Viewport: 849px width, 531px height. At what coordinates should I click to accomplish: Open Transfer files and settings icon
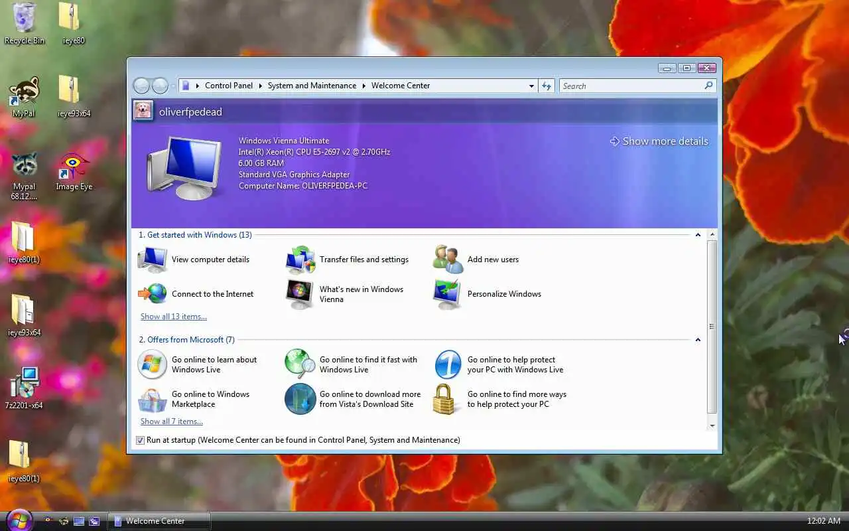tap(300, 260)
